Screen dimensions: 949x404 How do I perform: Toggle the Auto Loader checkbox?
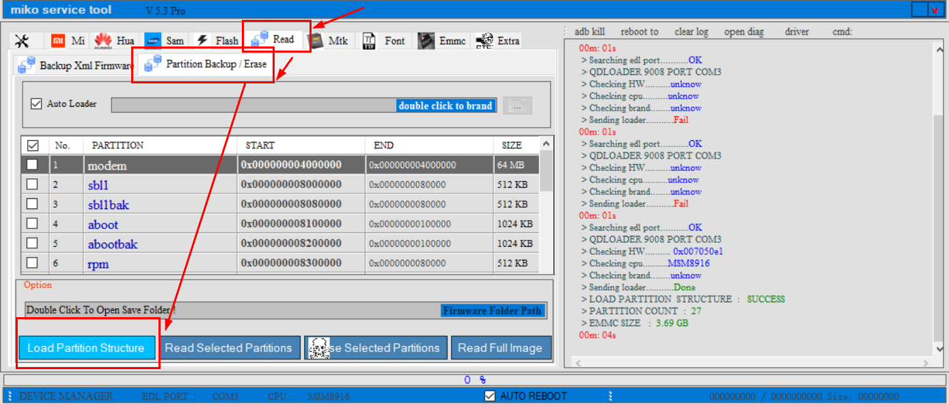pos(37,104)
